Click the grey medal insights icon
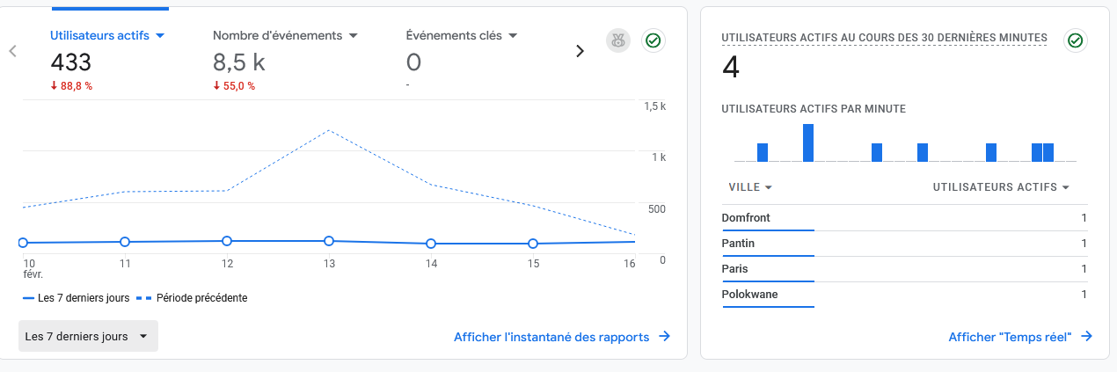The height and width of the screenshot is (372, 1117). tap(618, 40)
